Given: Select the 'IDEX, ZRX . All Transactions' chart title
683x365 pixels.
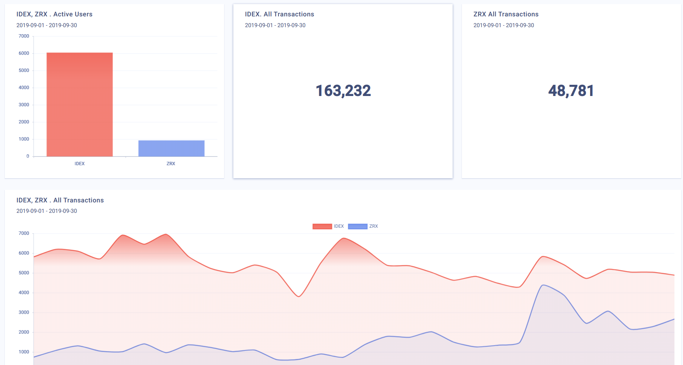Looking at the screenshot, I should point(60,200).
